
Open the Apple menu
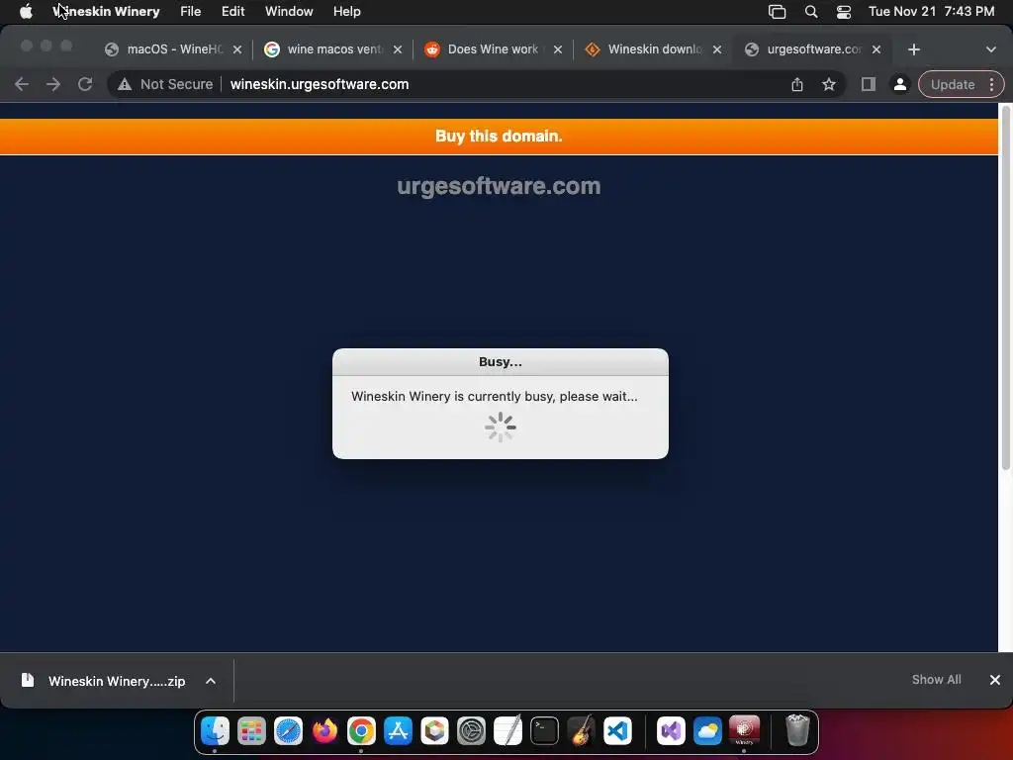point(26,11)
